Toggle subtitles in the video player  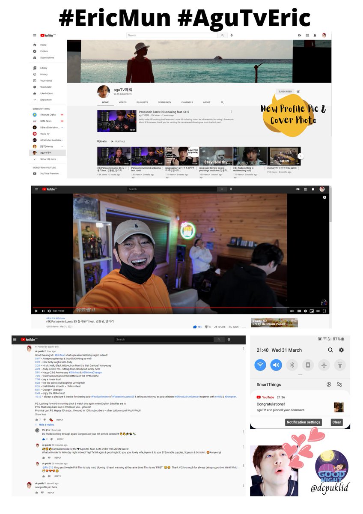[x=298, y=311]
